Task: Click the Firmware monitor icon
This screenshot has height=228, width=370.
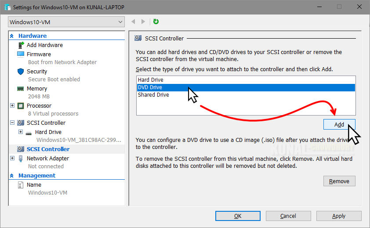Action: click(x=21, y=54)
